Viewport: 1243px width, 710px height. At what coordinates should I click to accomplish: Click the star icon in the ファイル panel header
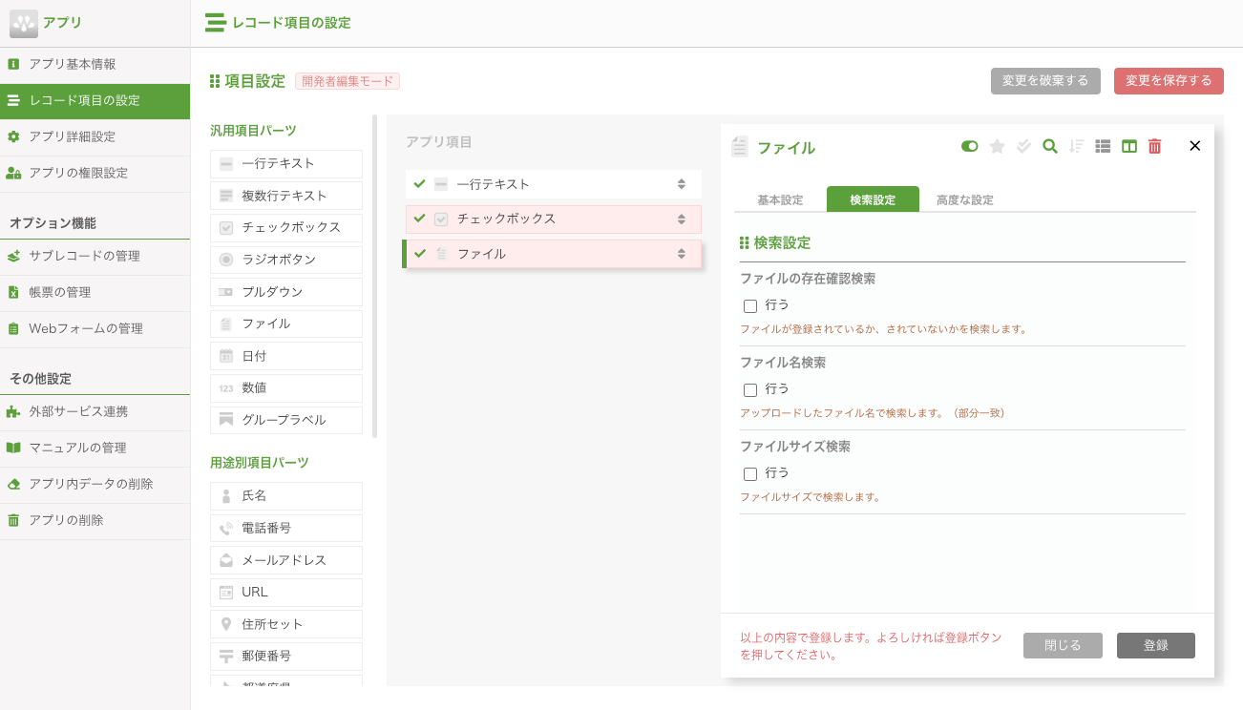point(996,147)
